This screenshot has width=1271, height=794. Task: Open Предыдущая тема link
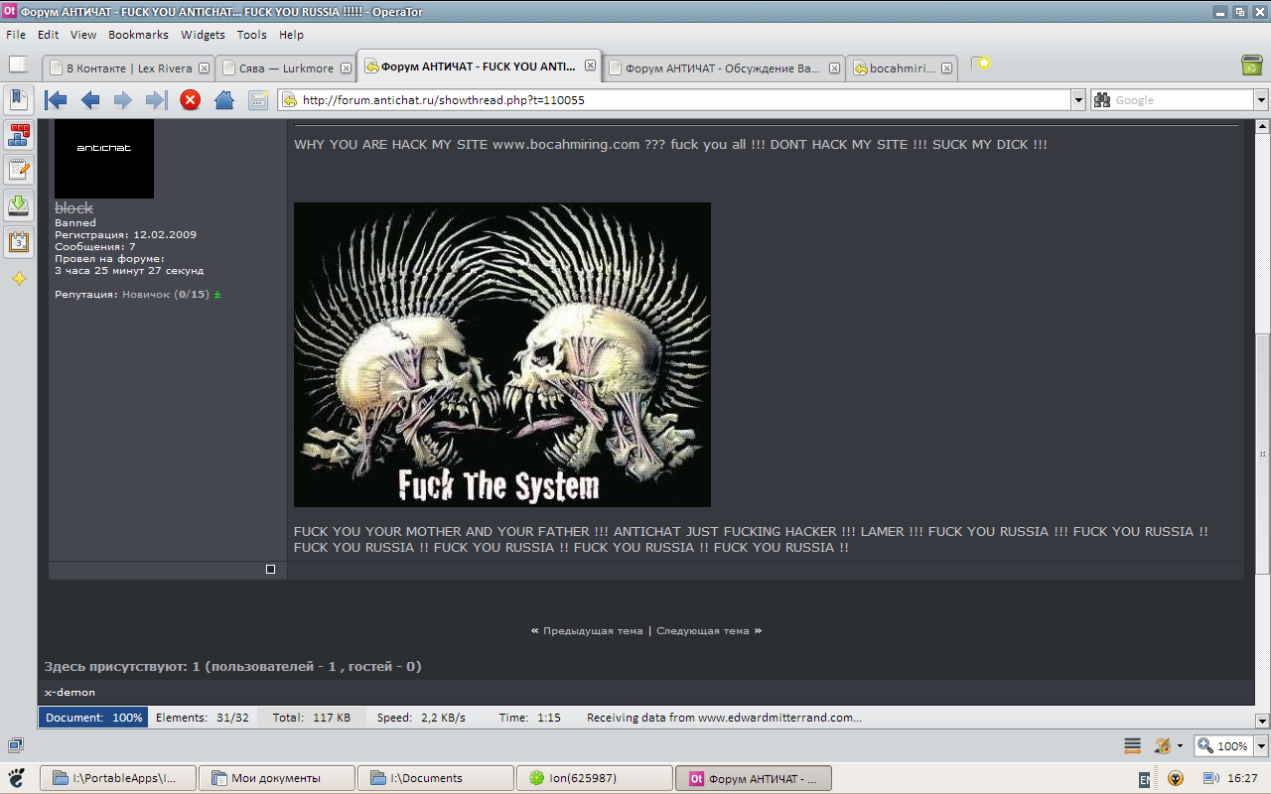coord(593,630)
